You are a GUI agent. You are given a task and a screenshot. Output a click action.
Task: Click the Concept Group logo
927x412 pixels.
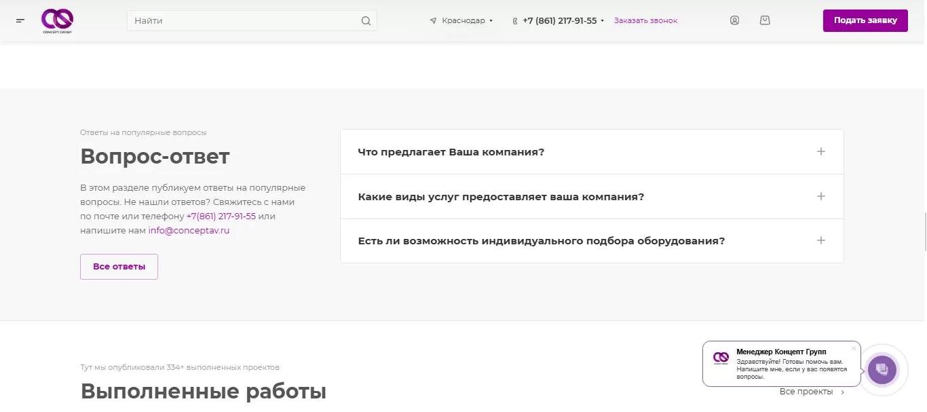57,21
